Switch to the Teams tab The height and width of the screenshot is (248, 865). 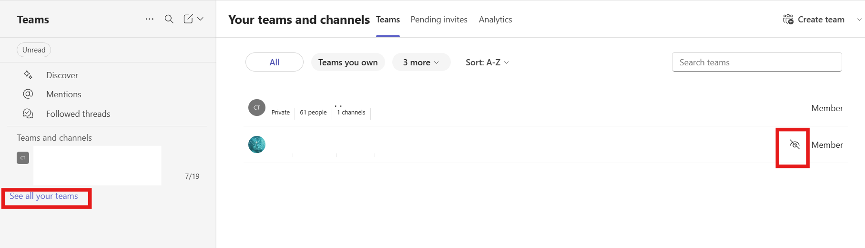[x=388, y=20]
